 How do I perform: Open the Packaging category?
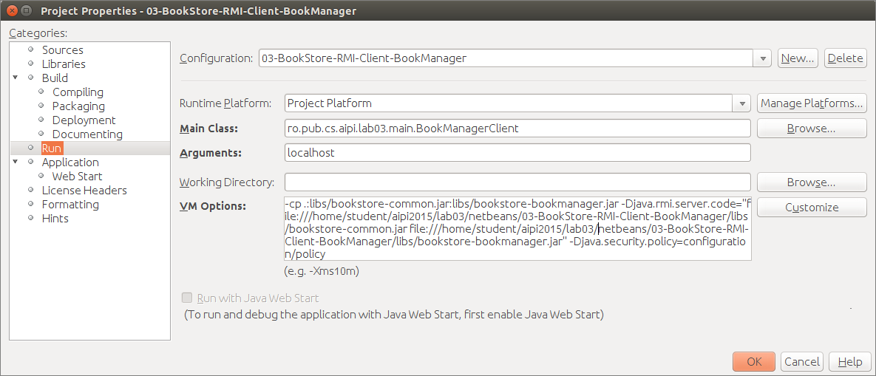tap(78, 106)
